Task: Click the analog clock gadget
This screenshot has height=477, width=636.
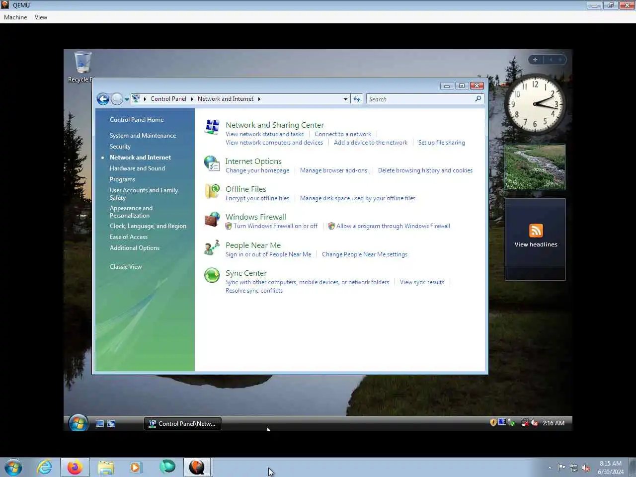Action: tap(535, 103)
